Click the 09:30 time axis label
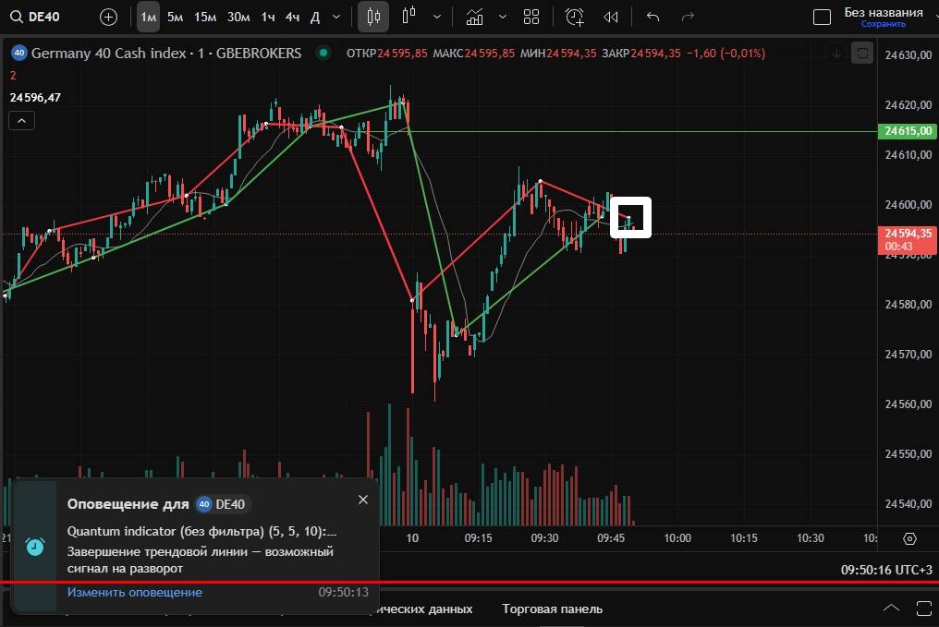The width and height of the screenshot is (939, 627). pyautogui.click(x=544, y=537)
